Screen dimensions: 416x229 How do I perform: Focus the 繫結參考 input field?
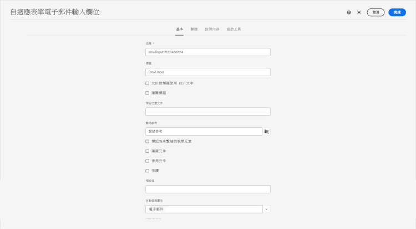click(x=204, y=131)
